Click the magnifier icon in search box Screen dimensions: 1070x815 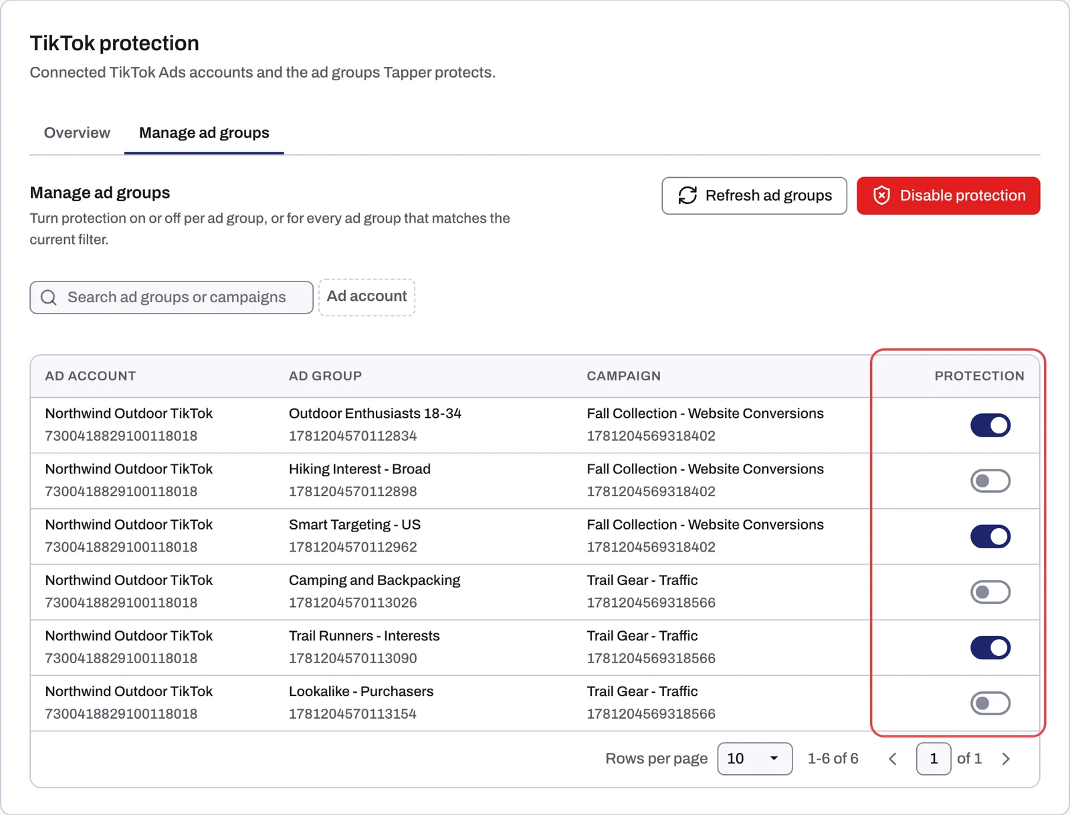click(49, 298)
